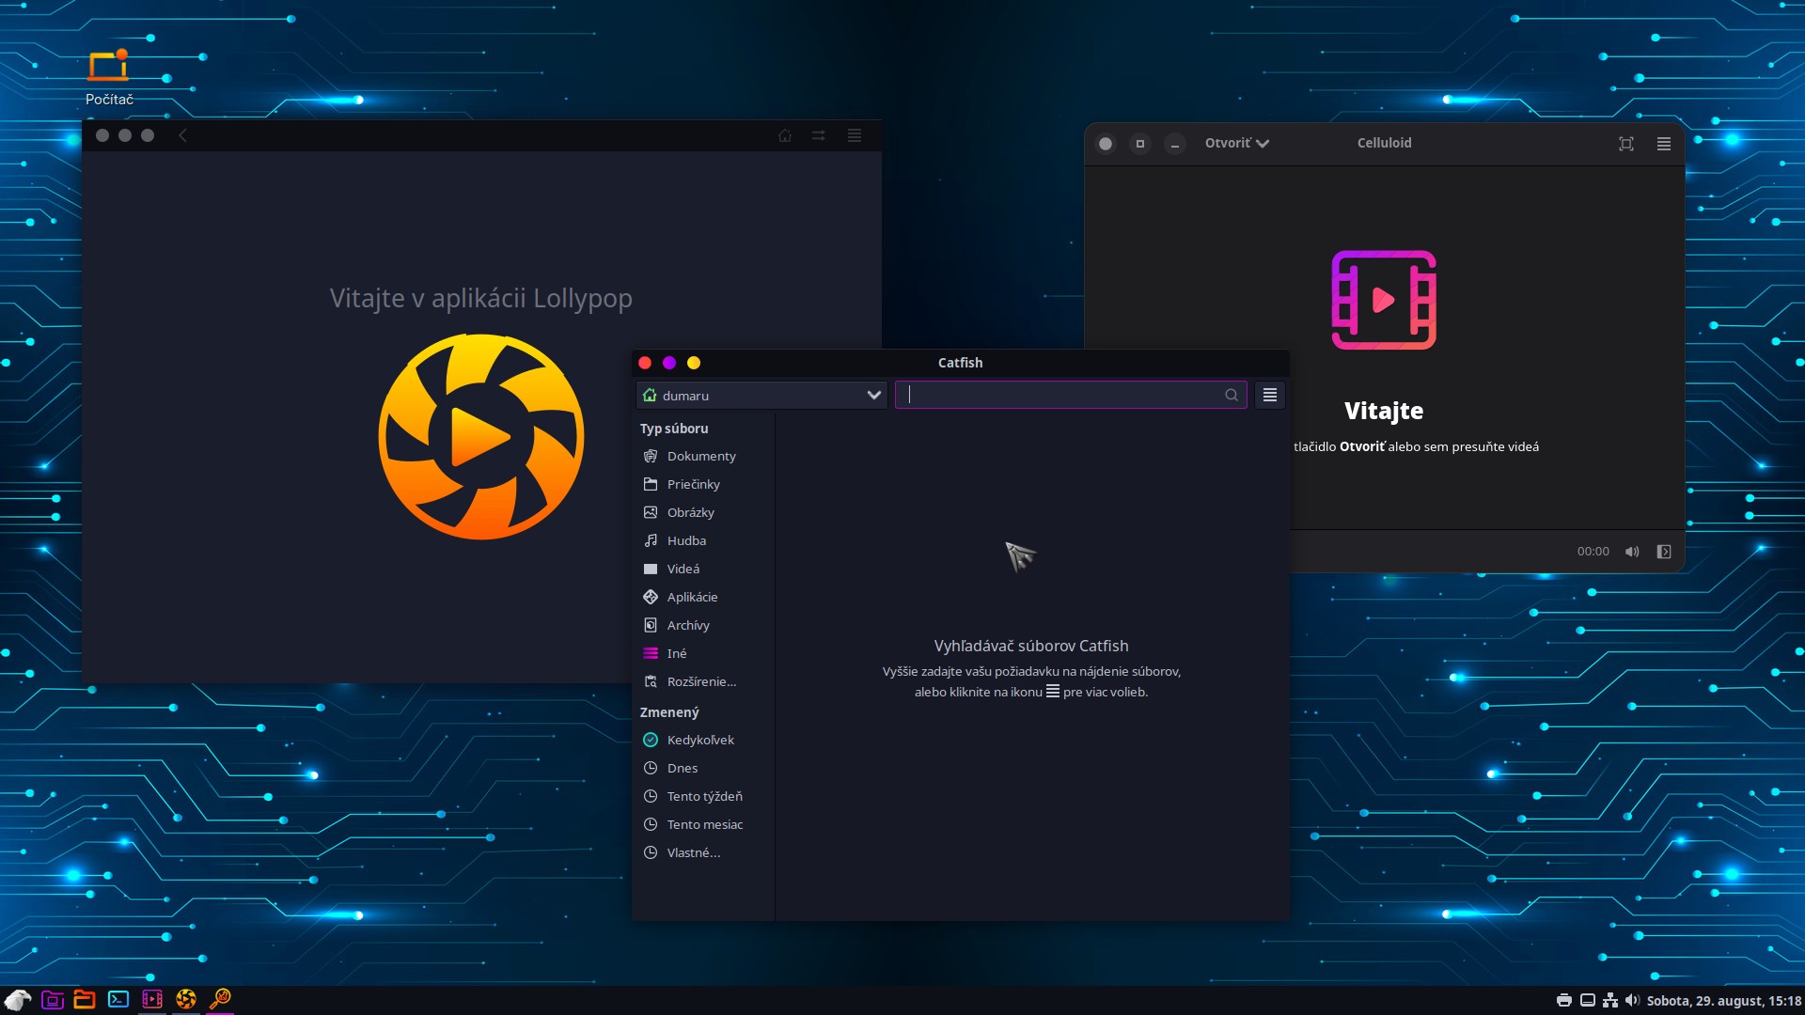This screenshot has width=1805, height=1015.
Task: Toggle the Rozšírenie... extension filter
Action: pos(703,682)
